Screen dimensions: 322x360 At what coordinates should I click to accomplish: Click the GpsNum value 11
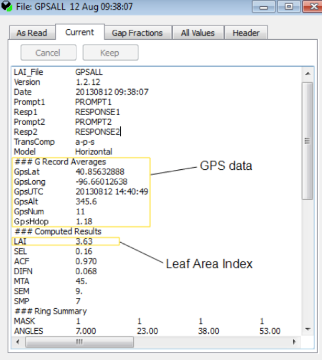(x=80, y=212)
